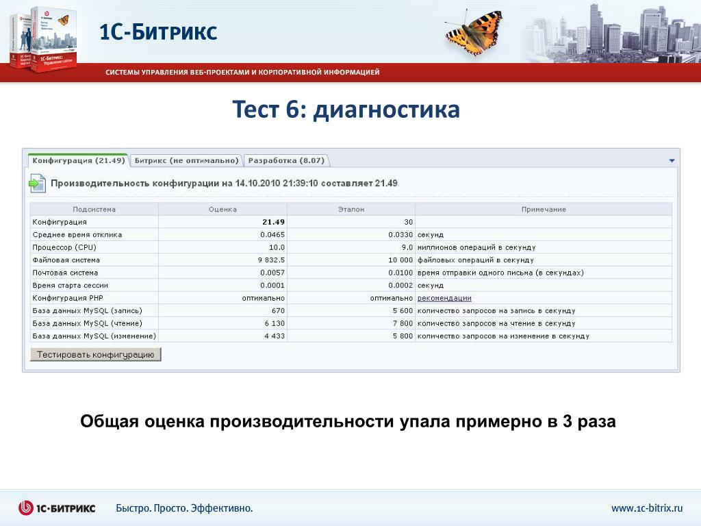The height and width of the screenshot is (526, 701).
Task: Click the Оценка column header
Action: [222, 210]
